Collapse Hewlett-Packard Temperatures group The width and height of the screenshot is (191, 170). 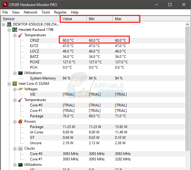(15, 35)
